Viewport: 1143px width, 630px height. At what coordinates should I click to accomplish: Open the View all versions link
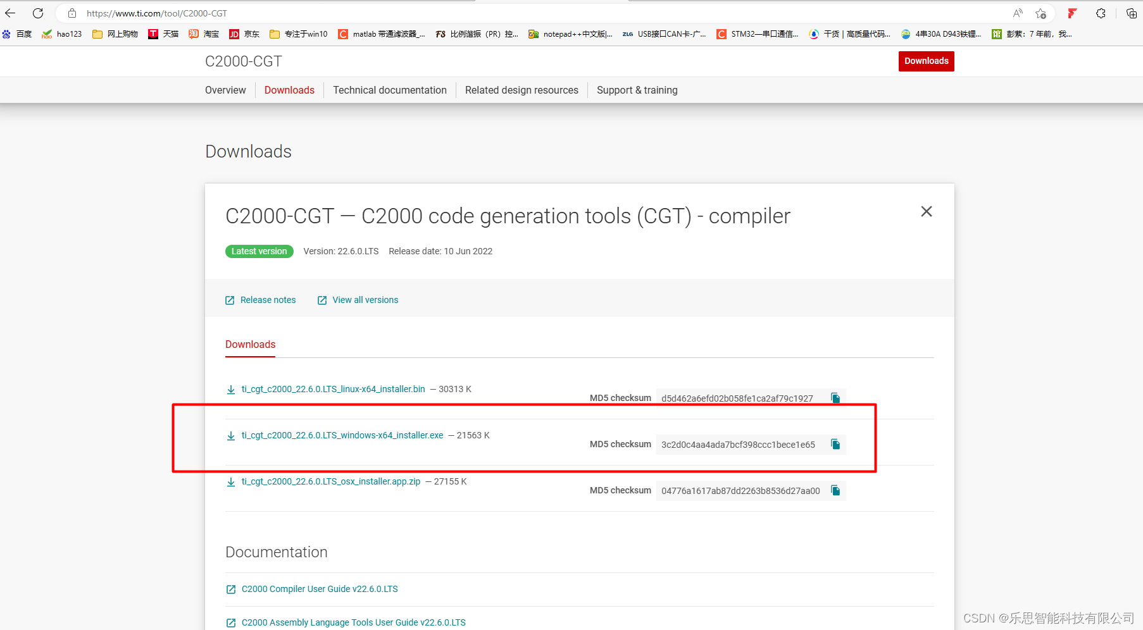365,300
